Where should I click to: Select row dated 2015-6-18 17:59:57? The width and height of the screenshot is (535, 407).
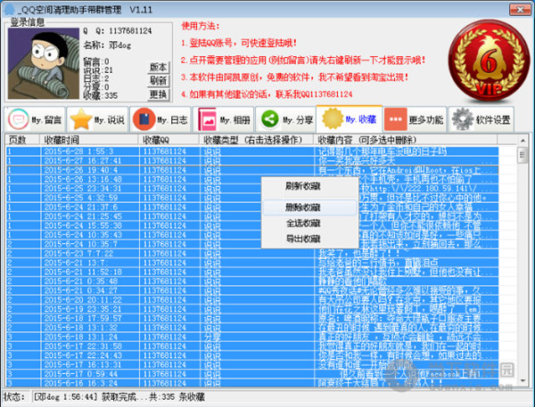click(252, 318)
